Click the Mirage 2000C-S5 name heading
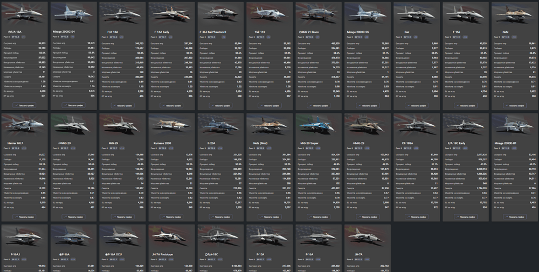Image resolution: width=539 pixels, height=272 pixels. pyautogui.click(x=358, y=32)
